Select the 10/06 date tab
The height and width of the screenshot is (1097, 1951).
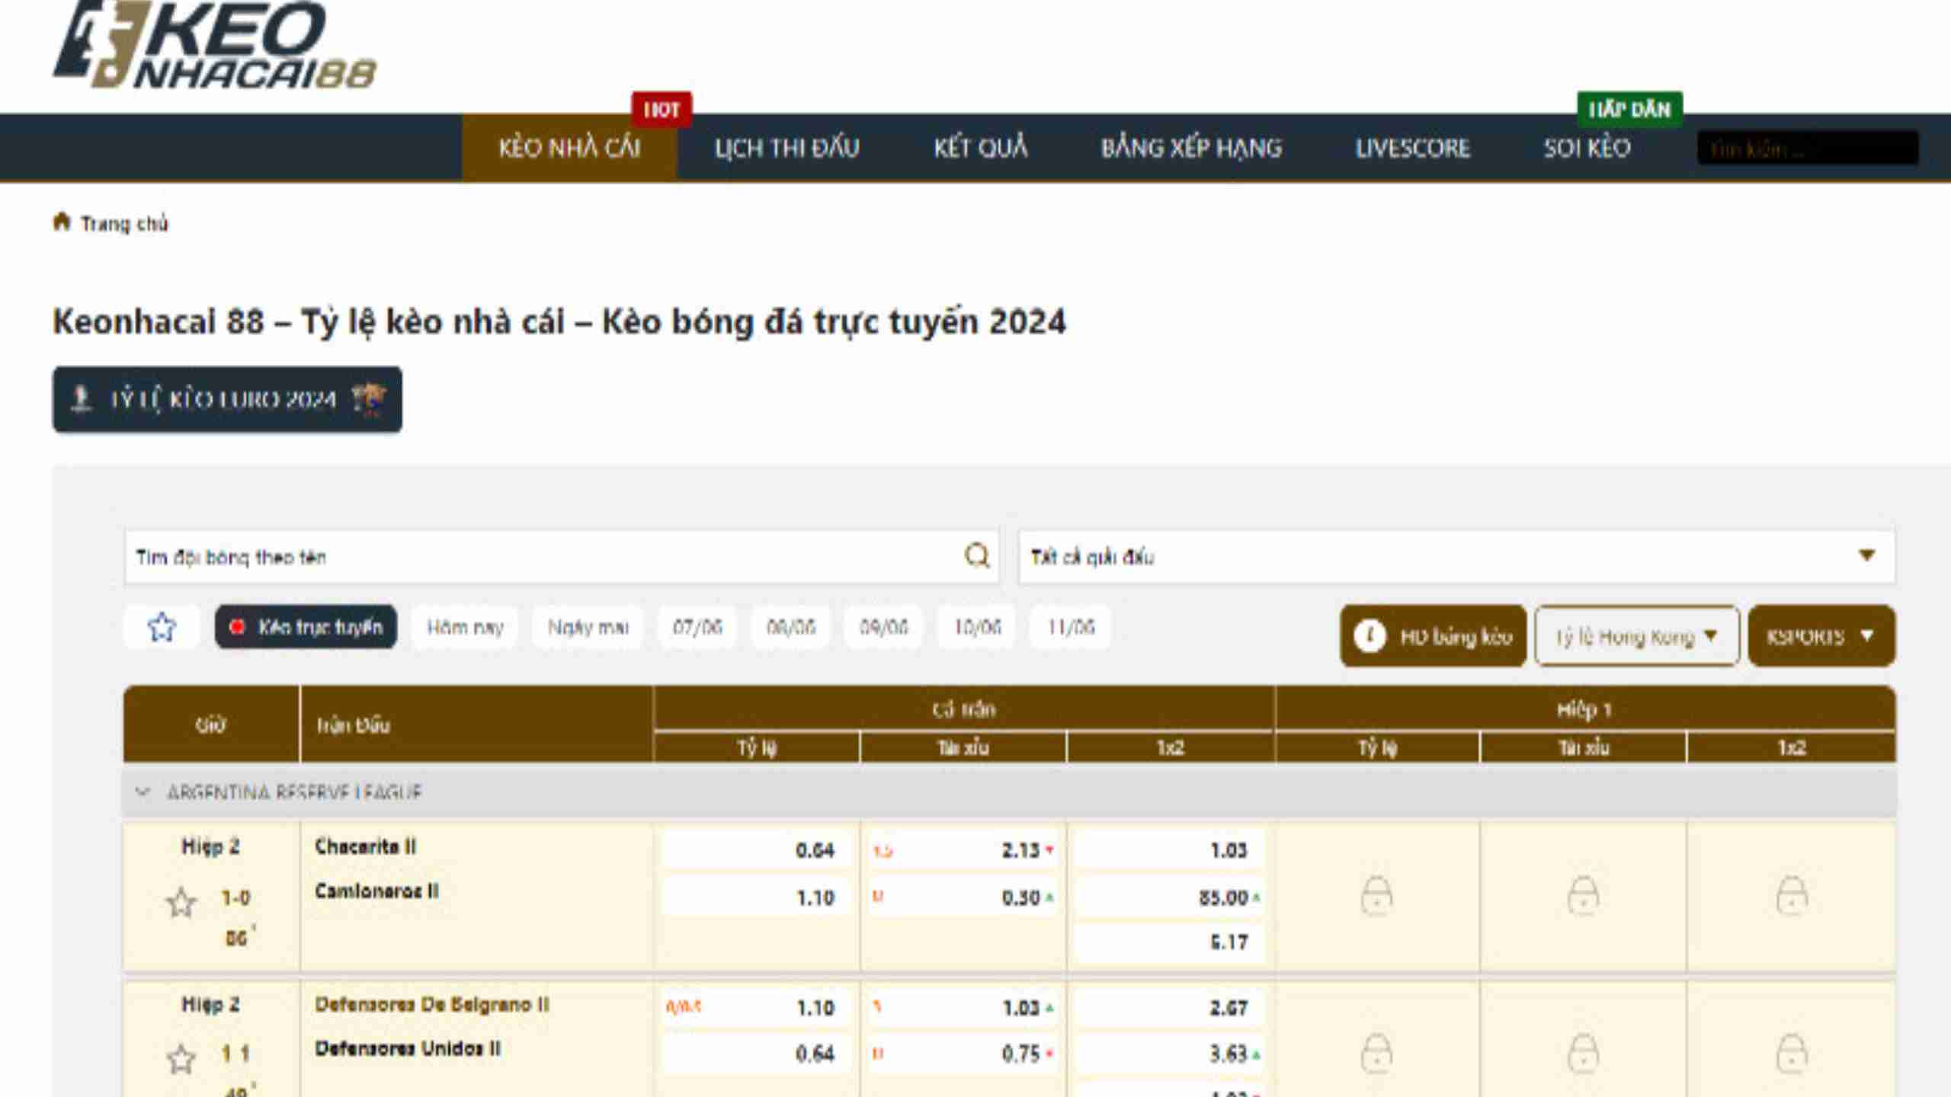[977, 627]
